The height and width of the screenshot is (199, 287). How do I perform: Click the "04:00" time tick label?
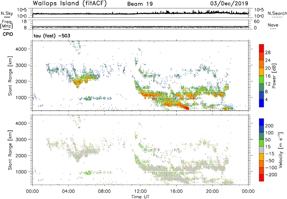click(x=69, y=191)
